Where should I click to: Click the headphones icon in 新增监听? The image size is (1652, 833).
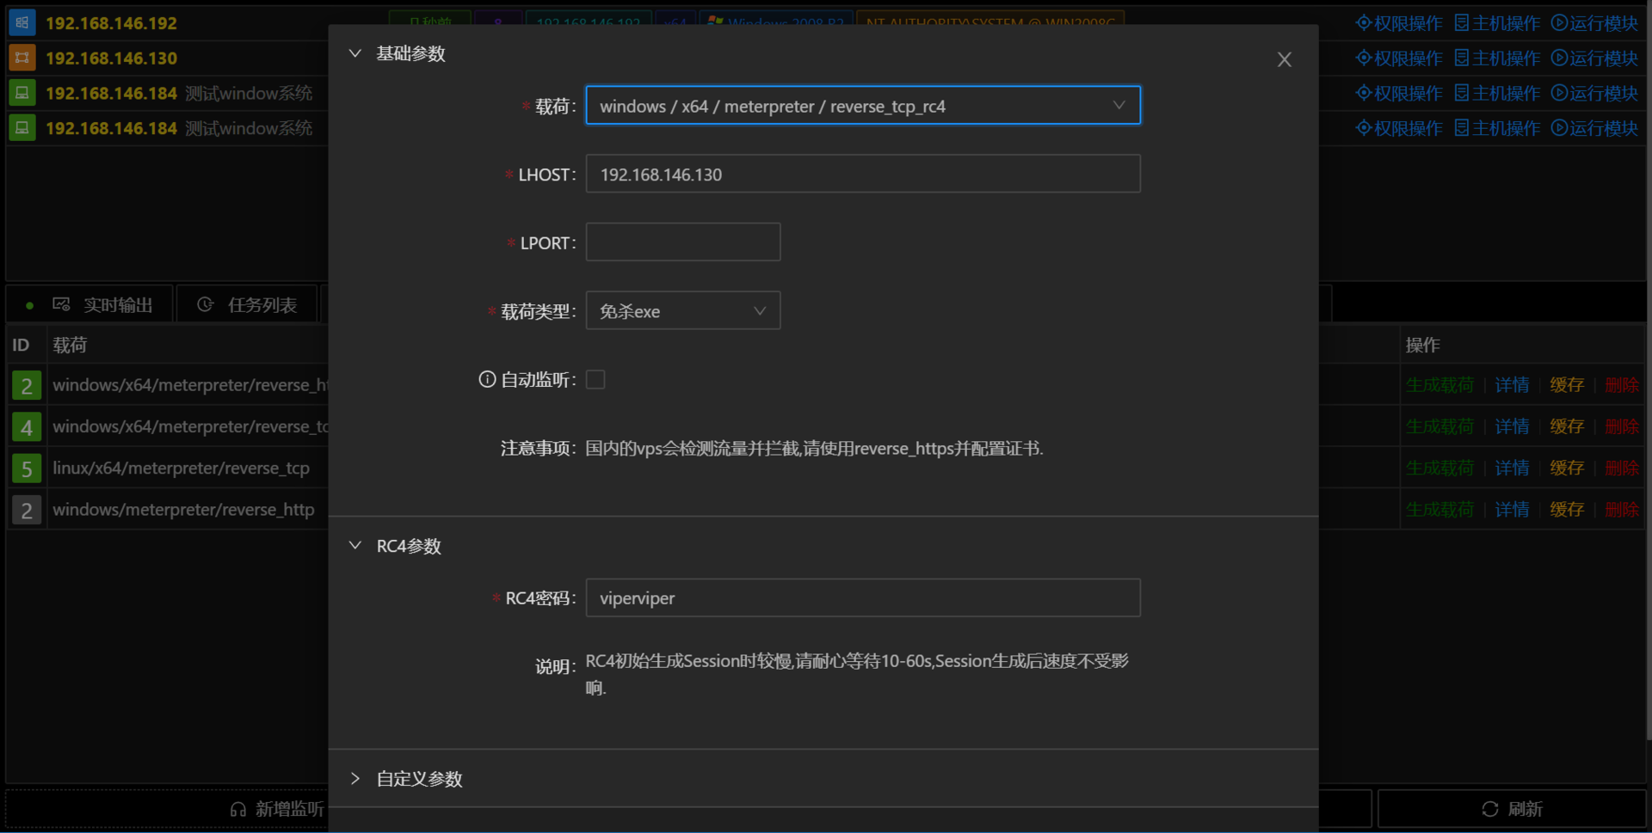[x=237, y=809]
